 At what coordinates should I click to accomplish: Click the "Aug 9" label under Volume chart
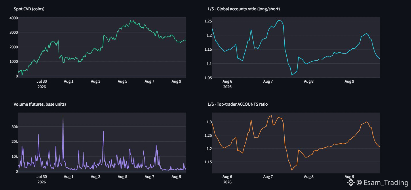[x=176, y=177]
